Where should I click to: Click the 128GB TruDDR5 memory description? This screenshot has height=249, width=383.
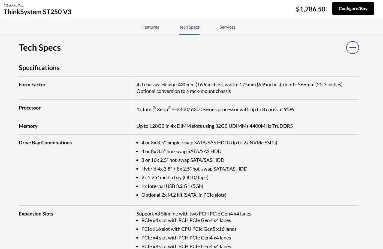point(215,126)
